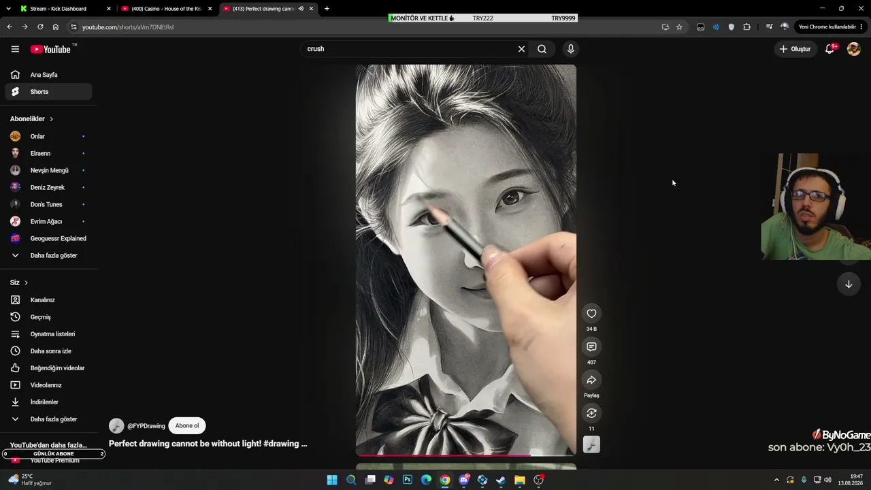
Task: Install or cast from the address bar icon
Action: 665,27
